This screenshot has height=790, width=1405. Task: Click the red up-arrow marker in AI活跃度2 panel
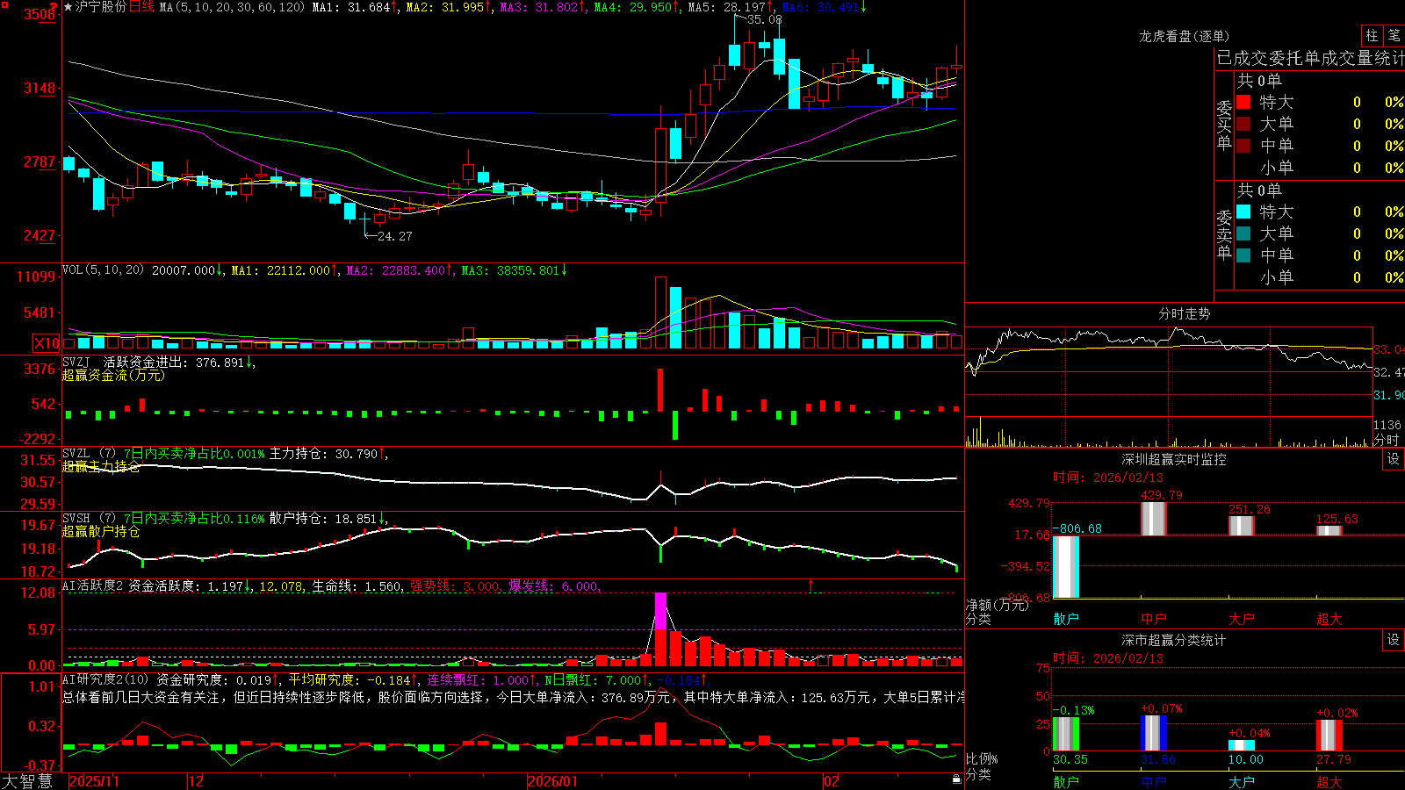(811, 585)
